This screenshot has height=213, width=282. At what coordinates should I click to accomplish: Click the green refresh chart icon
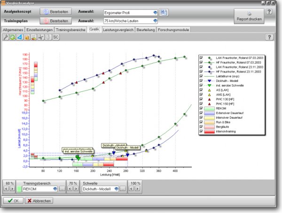[12, 37]
